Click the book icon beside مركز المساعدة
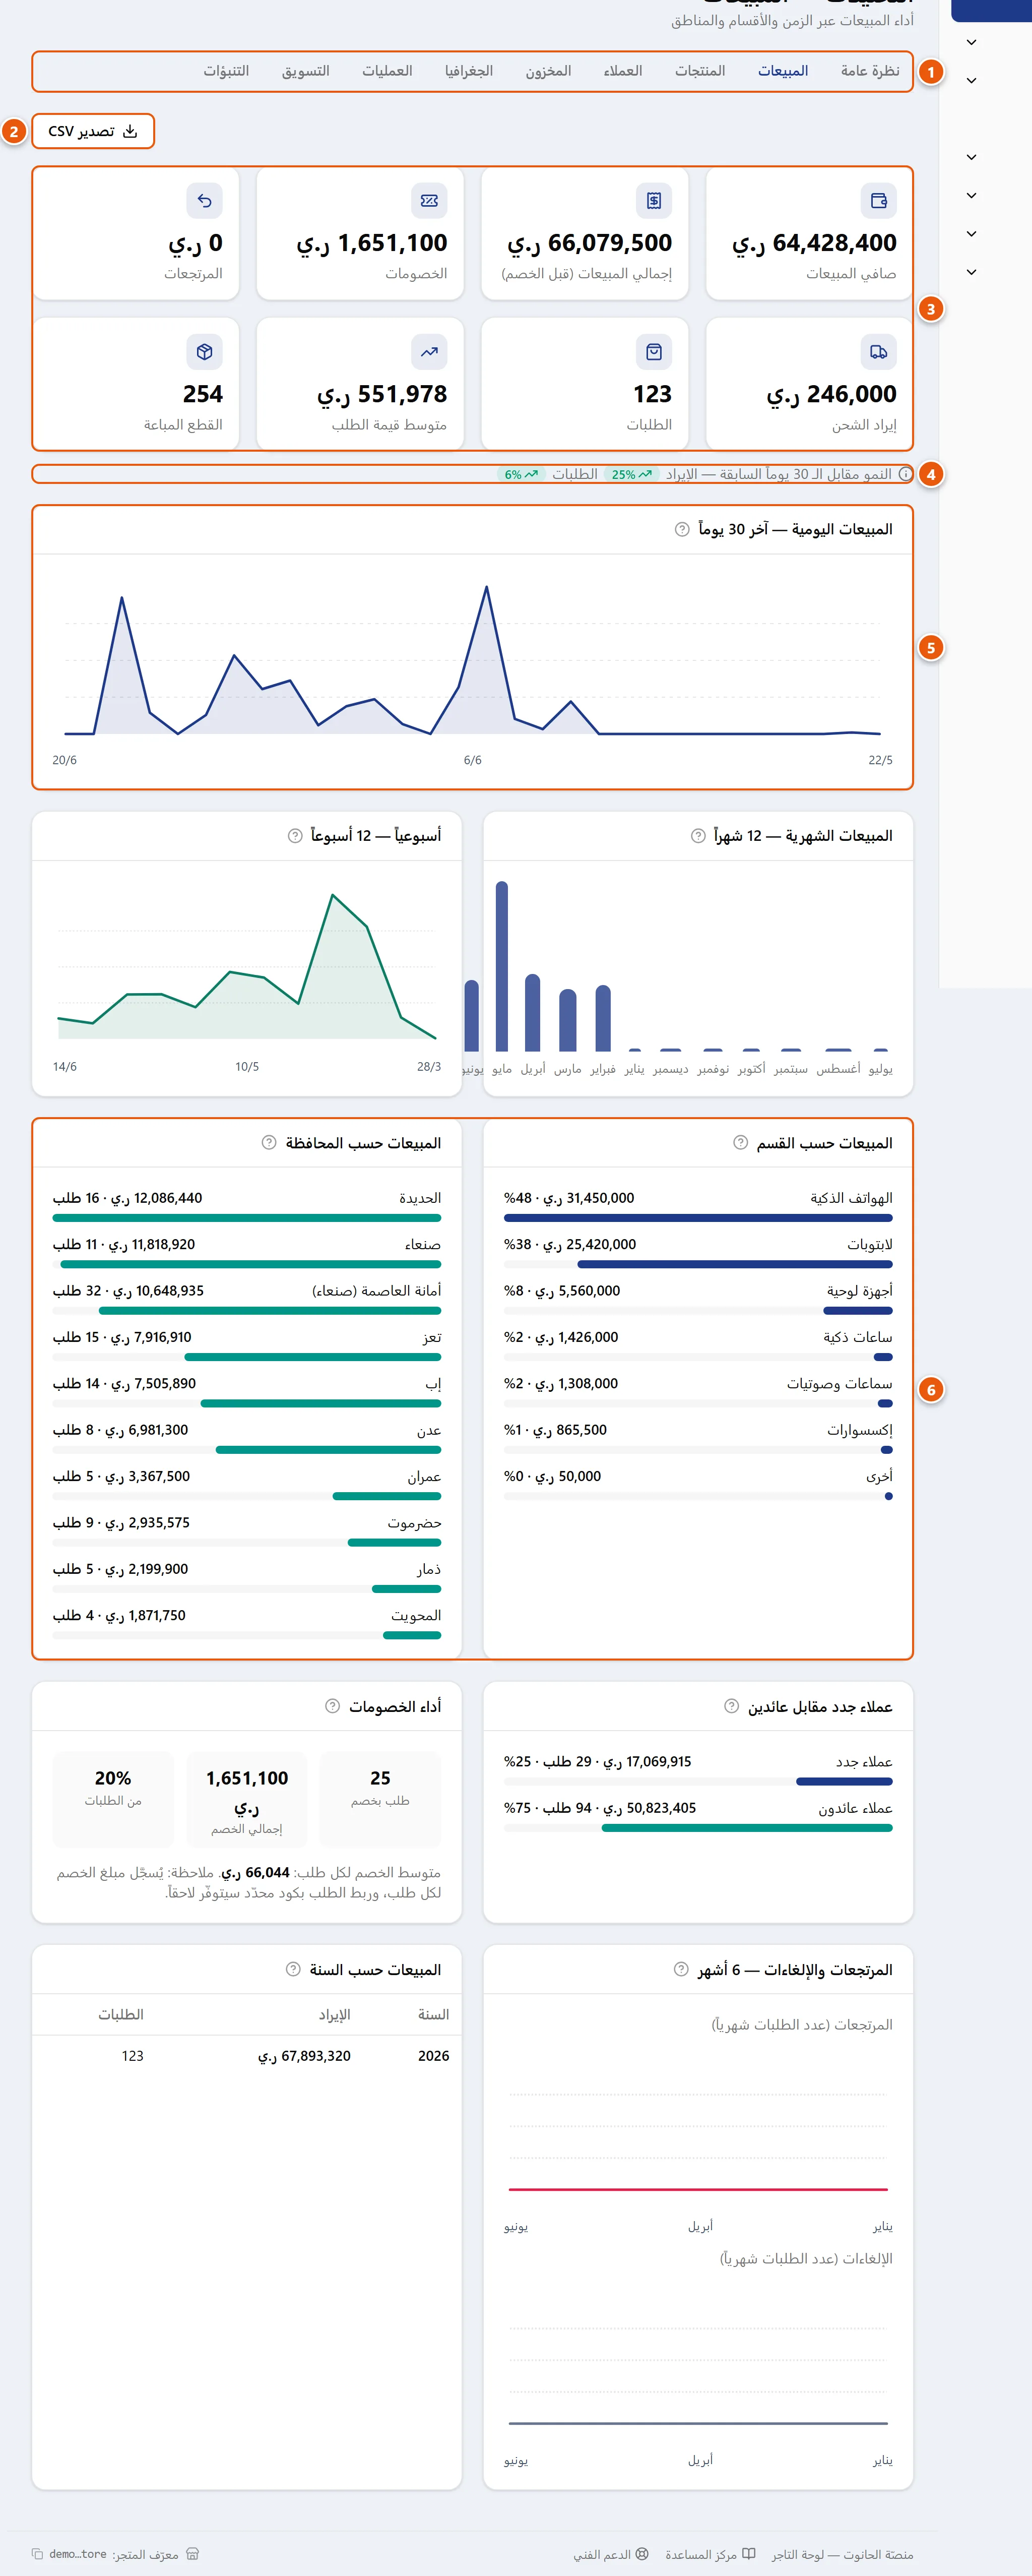 click(x=749, y=2553)
